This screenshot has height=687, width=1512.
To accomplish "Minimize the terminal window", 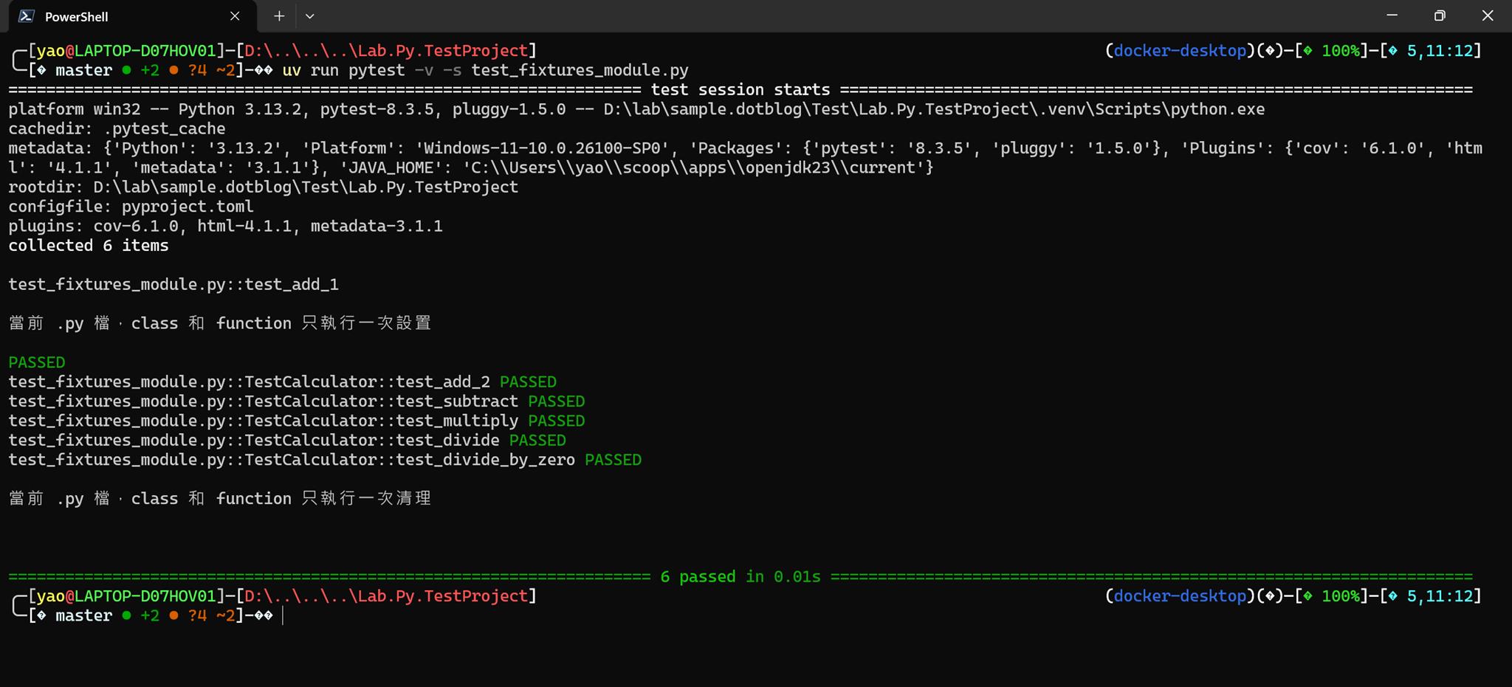I will (x=1392, y=15).
